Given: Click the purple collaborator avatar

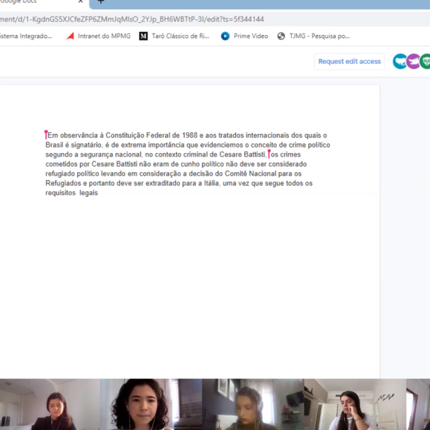Looking at the screenshot, I should pyautogui.click(x=413, y=61).
